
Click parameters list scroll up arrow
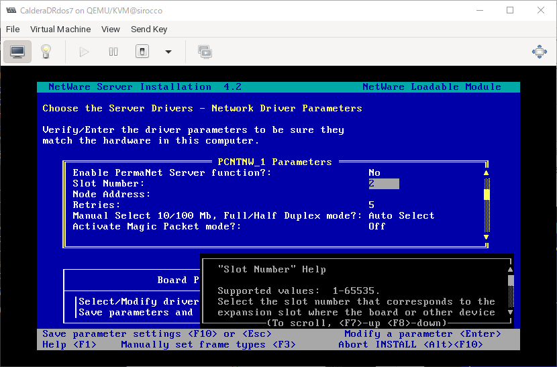coord(487,173)
